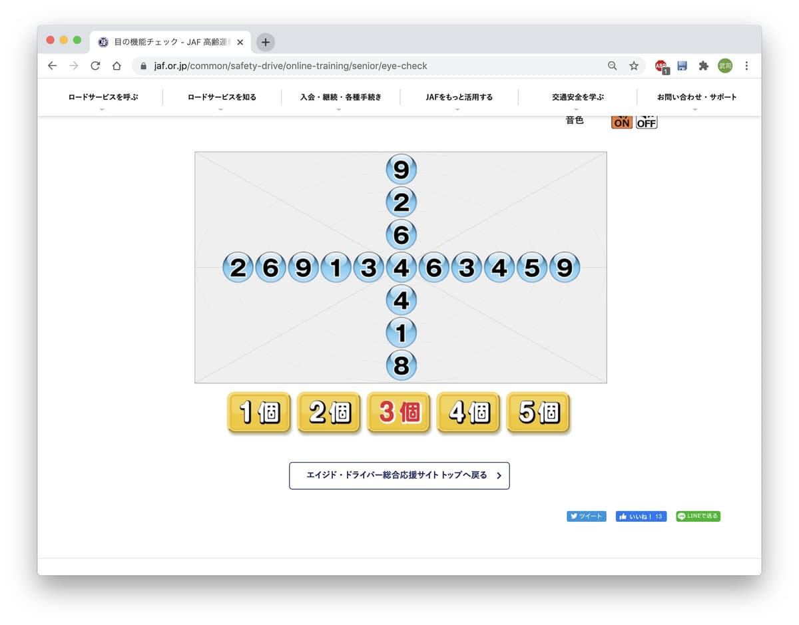Expand the ロードサービスを呼ぶ dropdown
This screenshot has height=625, width=799.
pyautogui.click(x=102, y=97)
